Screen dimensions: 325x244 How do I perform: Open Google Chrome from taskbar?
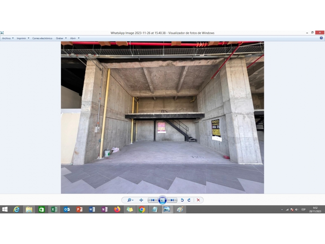point(142,209)
